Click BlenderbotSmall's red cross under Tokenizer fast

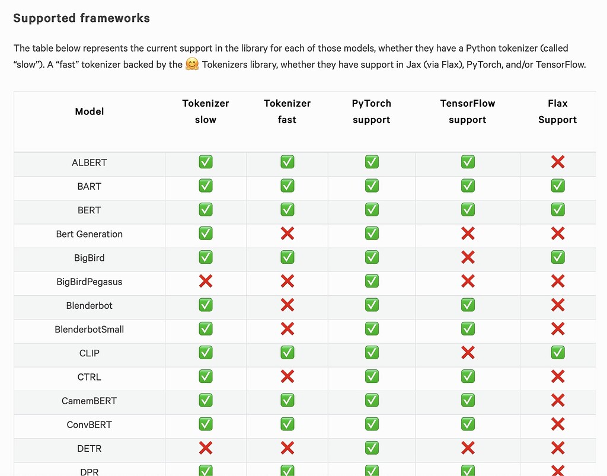click(287, 329)
